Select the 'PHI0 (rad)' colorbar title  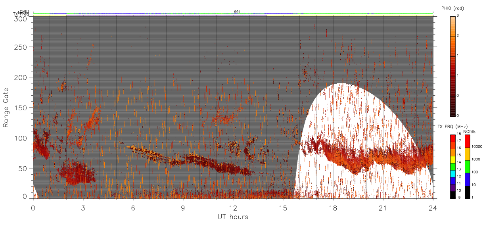pos(452,8)
